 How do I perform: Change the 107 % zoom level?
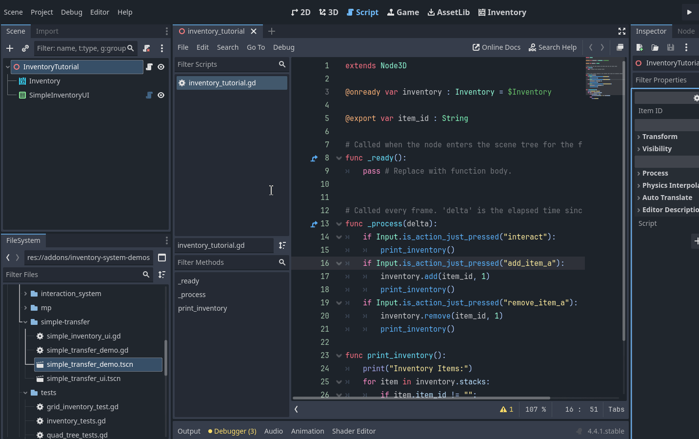click(x=536, y=410)
